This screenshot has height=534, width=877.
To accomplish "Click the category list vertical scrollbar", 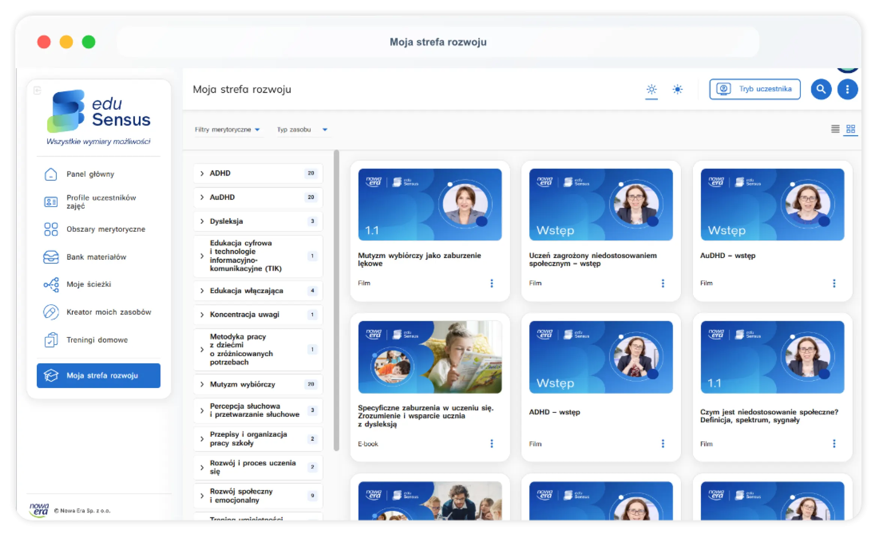I will (336, 301).
